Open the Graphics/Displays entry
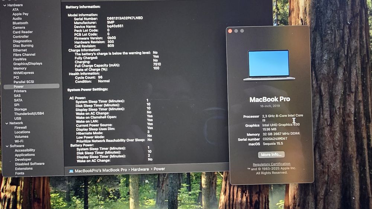This screenshot has height=209, width=372. (28, 64)
